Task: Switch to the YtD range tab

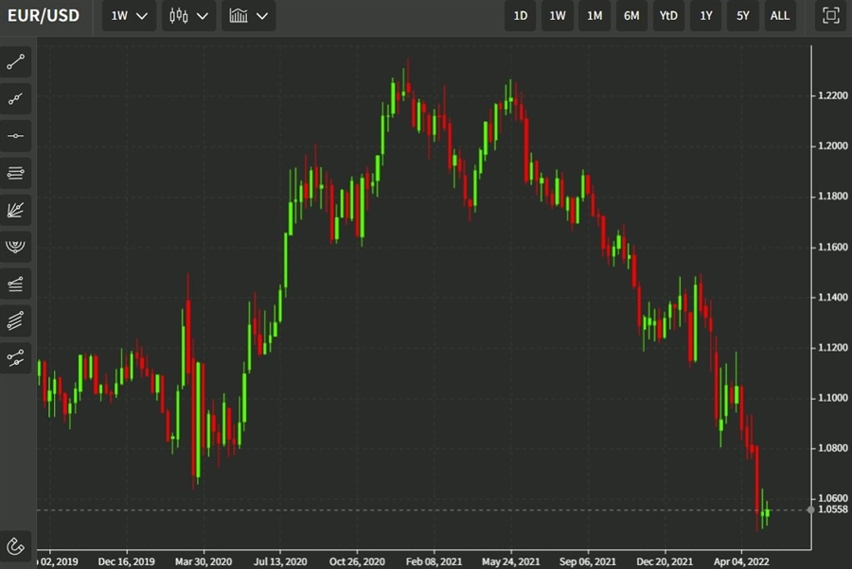Action: point(668,15)
